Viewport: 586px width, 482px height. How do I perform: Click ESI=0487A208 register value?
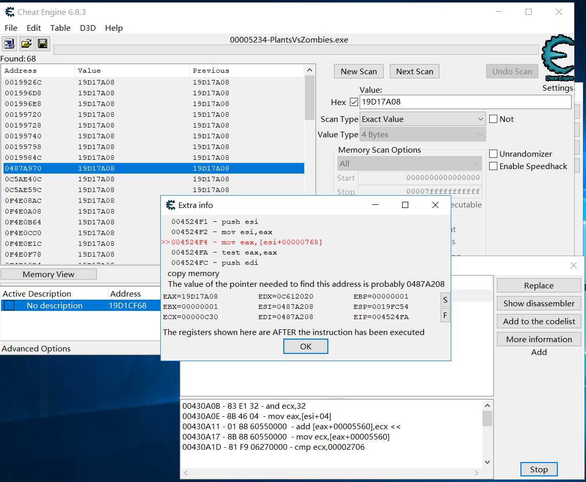285,306
